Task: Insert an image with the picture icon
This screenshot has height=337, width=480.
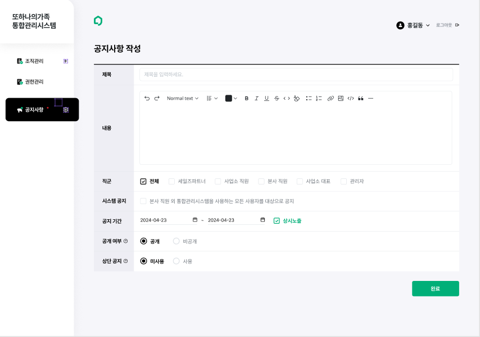Action: coord(341,98)
